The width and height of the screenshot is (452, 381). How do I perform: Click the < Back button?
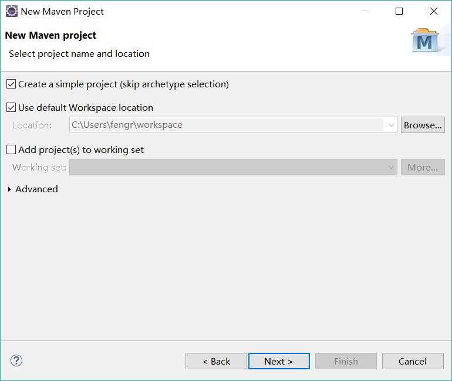pos(216,361)
